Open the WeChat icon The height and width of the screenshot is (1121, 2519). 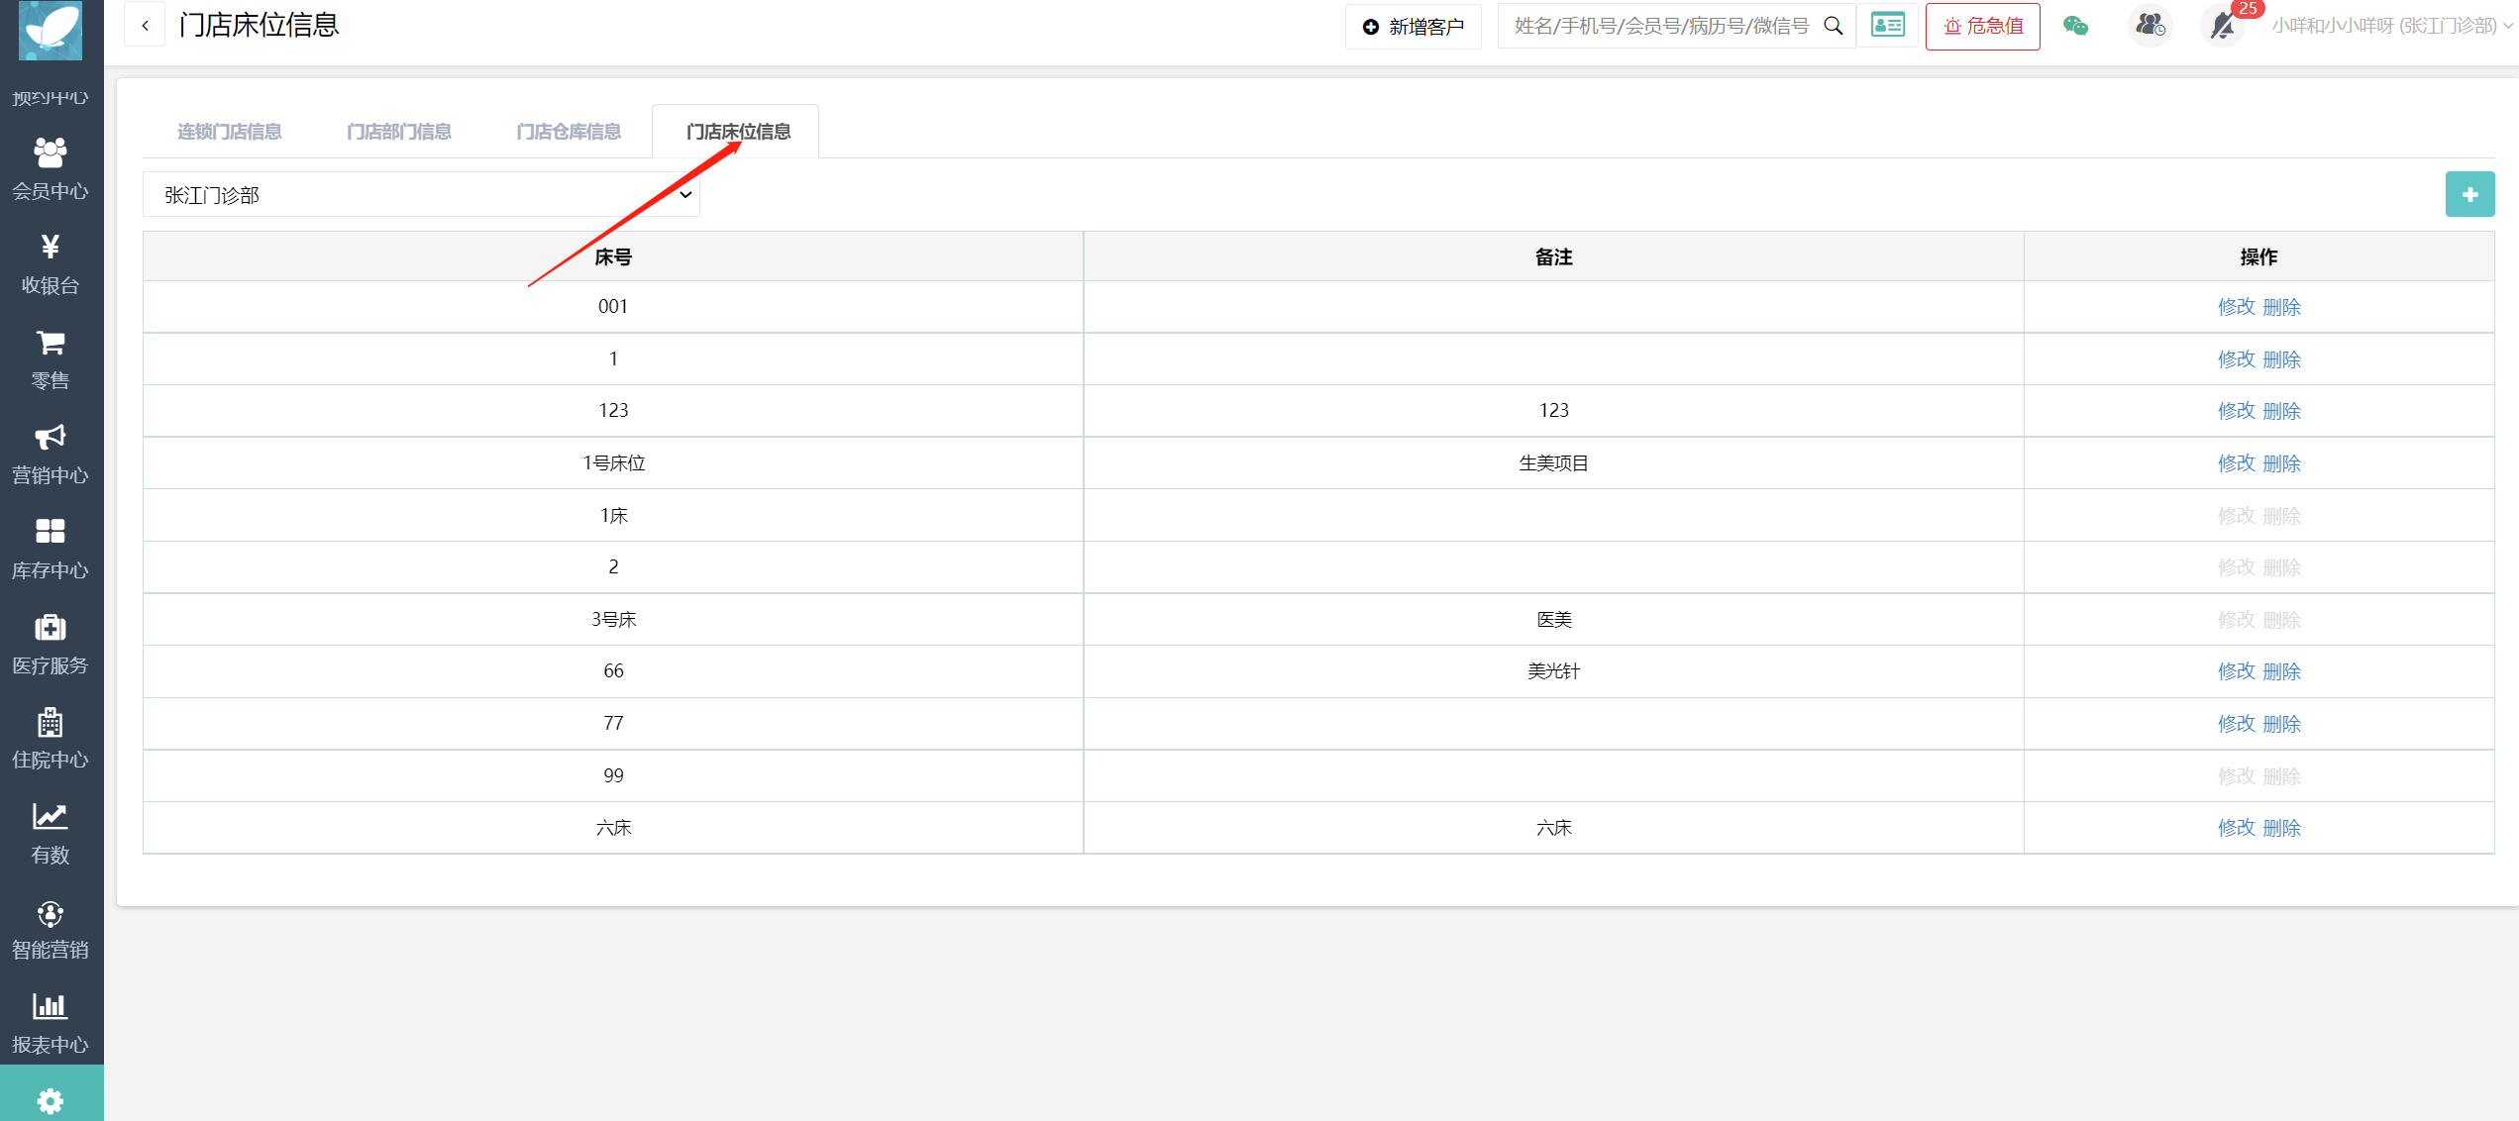coord(2076,26)
